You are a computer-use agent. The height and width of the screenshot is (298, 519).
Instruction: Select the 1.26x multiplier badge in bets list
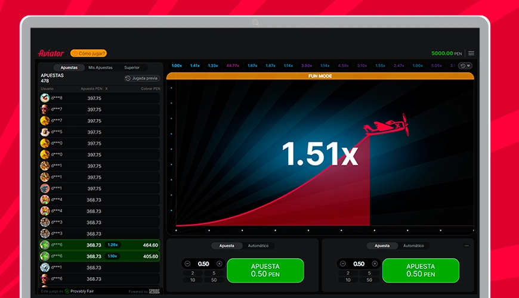(113, 245)
